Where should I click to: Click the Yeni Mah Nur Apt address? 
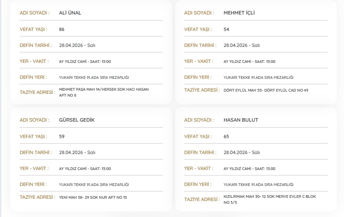tap(93, 197)
